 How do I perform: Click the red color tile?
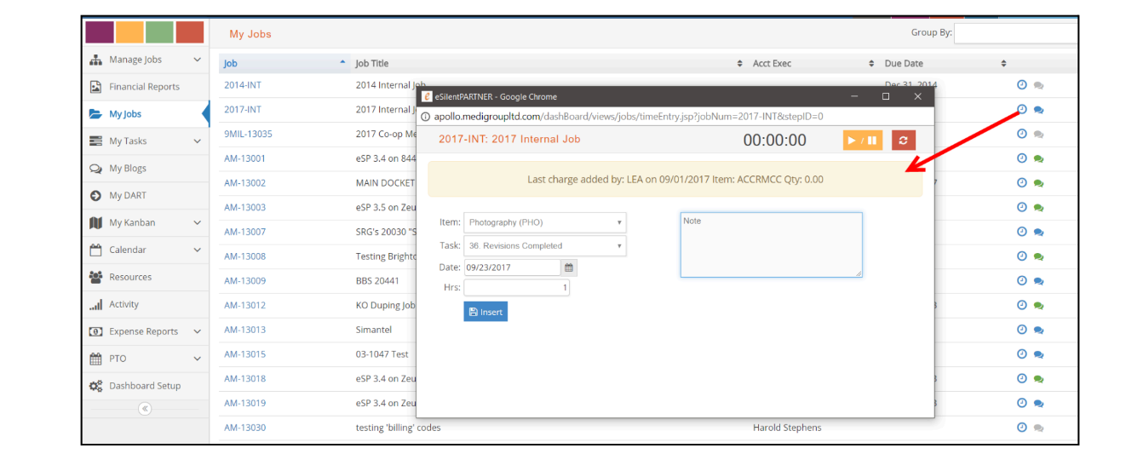pyautogui.click(x=190, y=32)
